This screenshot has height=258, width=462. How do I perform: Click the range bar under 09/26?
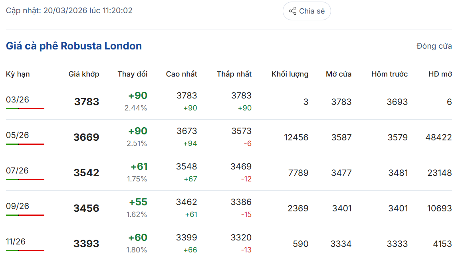25,215
